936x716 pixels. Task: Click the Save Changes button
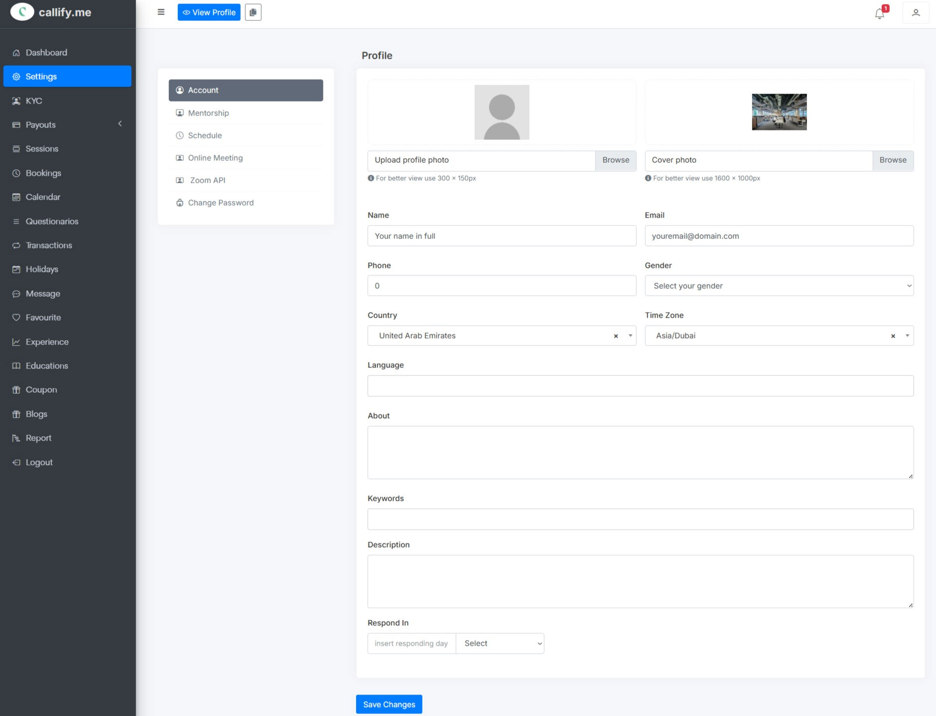pyautogui.click(x=389, y=704)
